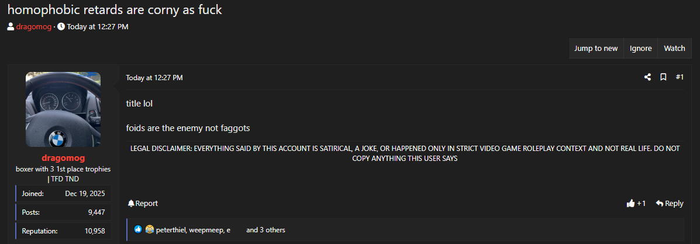This screenshot has height=244, width=700.
Task: Click the post timestamp Today at 12:27 PM
Action: (x=154, y=78)
